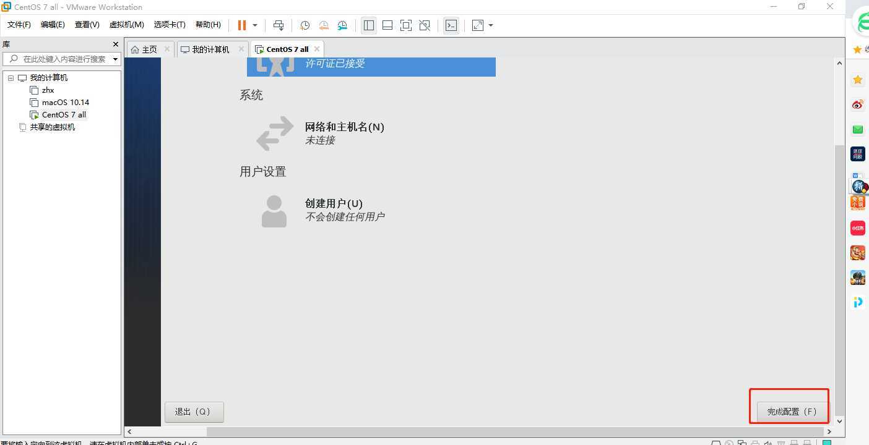869x445 pixels.
Task: Open the blue P icon in browser sidebar
Action: (x=858, y=302)
